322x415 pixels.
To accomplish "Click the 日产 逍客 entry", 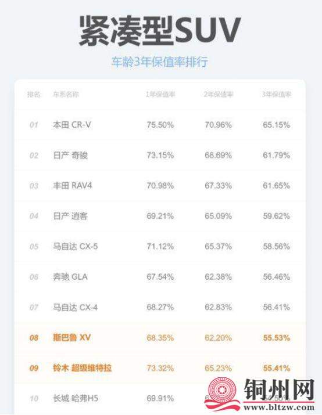I will (x=70, y=216).
